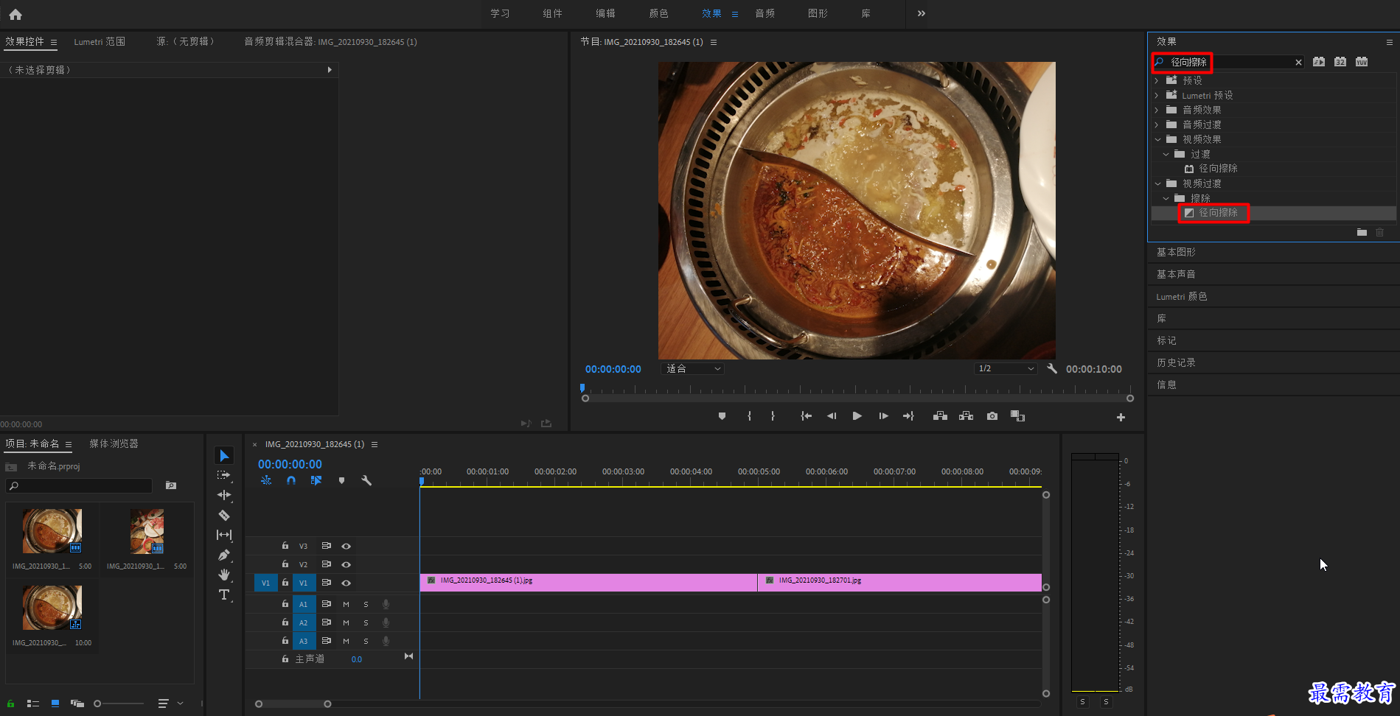Toggle Snap in timeline (magnet icon)
The height and width of the screenshot is (716, 1400).
click(x=291, y=480)
